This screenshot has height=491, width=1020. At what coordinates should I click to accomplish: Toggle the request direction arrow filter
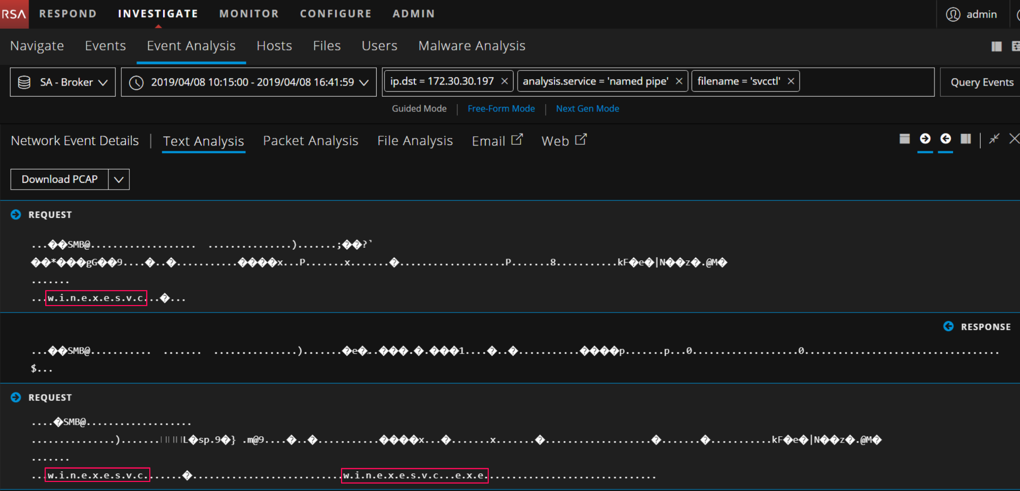(925, 139)
